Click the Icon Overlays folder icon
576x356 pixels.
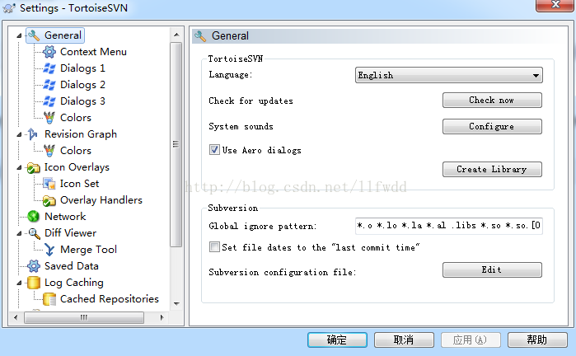coord(34,167)
